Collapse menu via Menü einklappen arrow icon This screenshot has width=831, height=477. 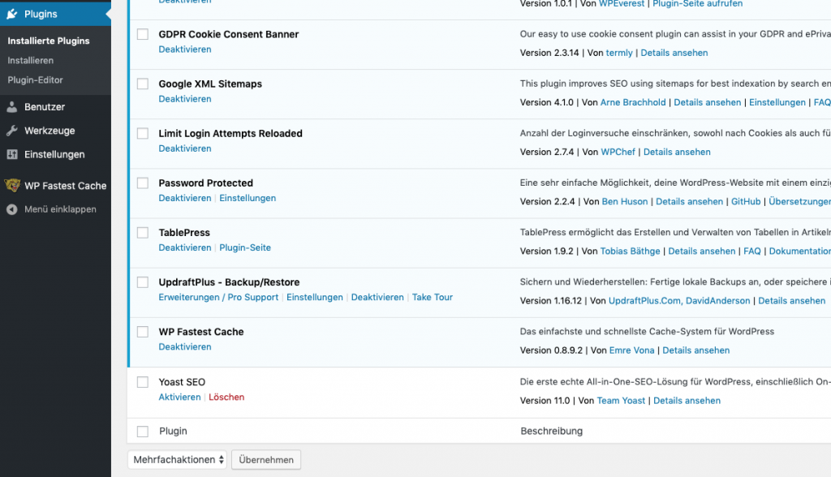click(12, 209)
